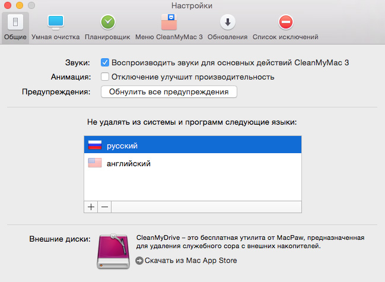Click the Russian flag icon
This screenshot has width=385, height=282.
pyautogui.click(x=95, y=145)
